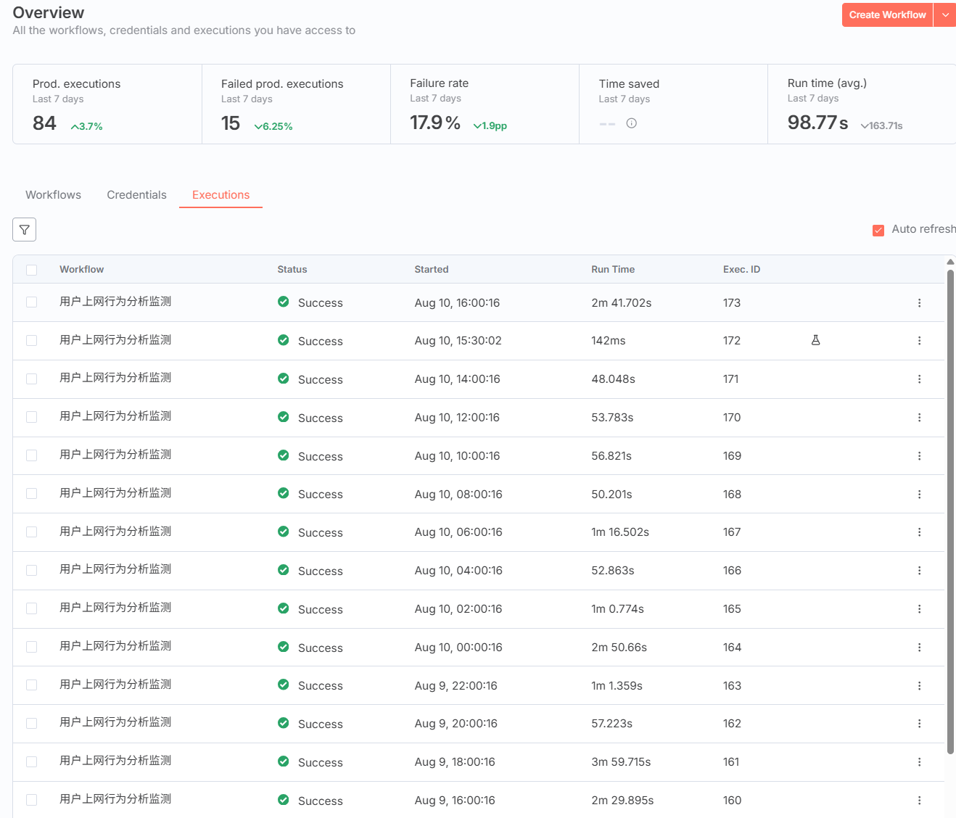Expand the Create Workflow dropdown arrow
Viewport: 956px width, 818px height.
(945, 15)
